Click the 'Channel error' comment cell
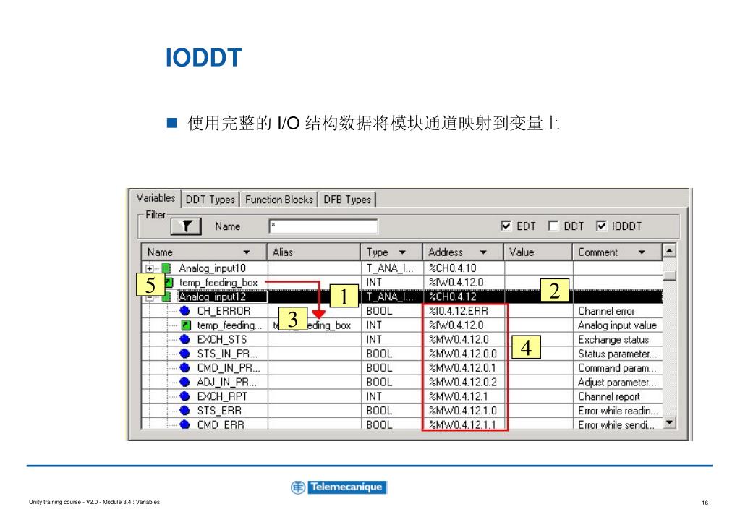Viewport: 740px width, 512px height. click(x=618, y=311)
